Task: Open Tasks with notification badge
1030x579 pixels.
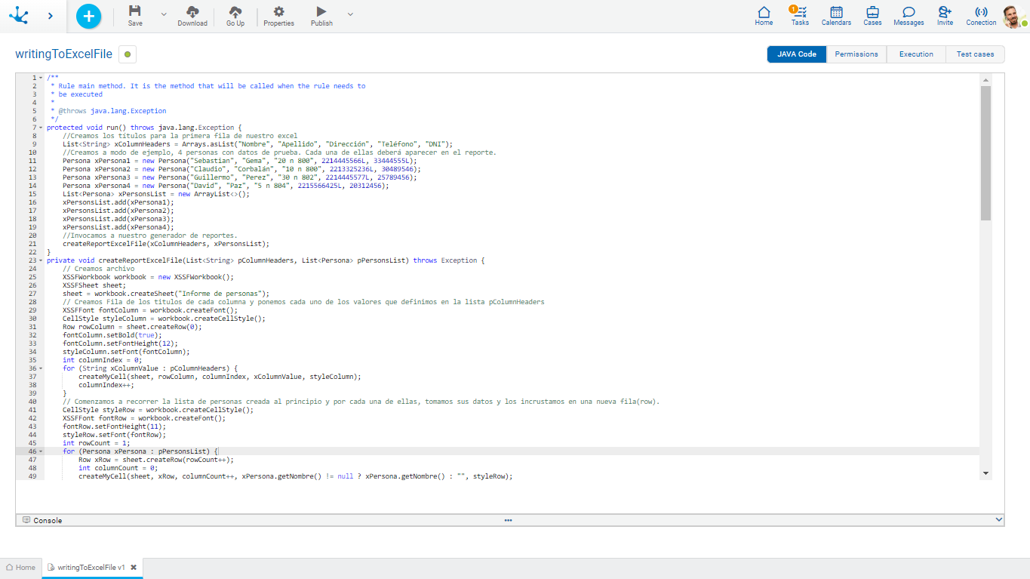Action: [800, 16]
